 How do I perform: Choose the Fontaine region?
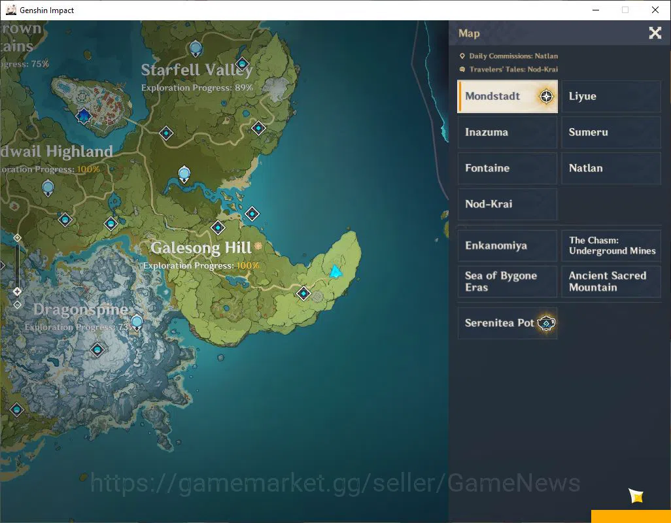[x=508, y=168]
